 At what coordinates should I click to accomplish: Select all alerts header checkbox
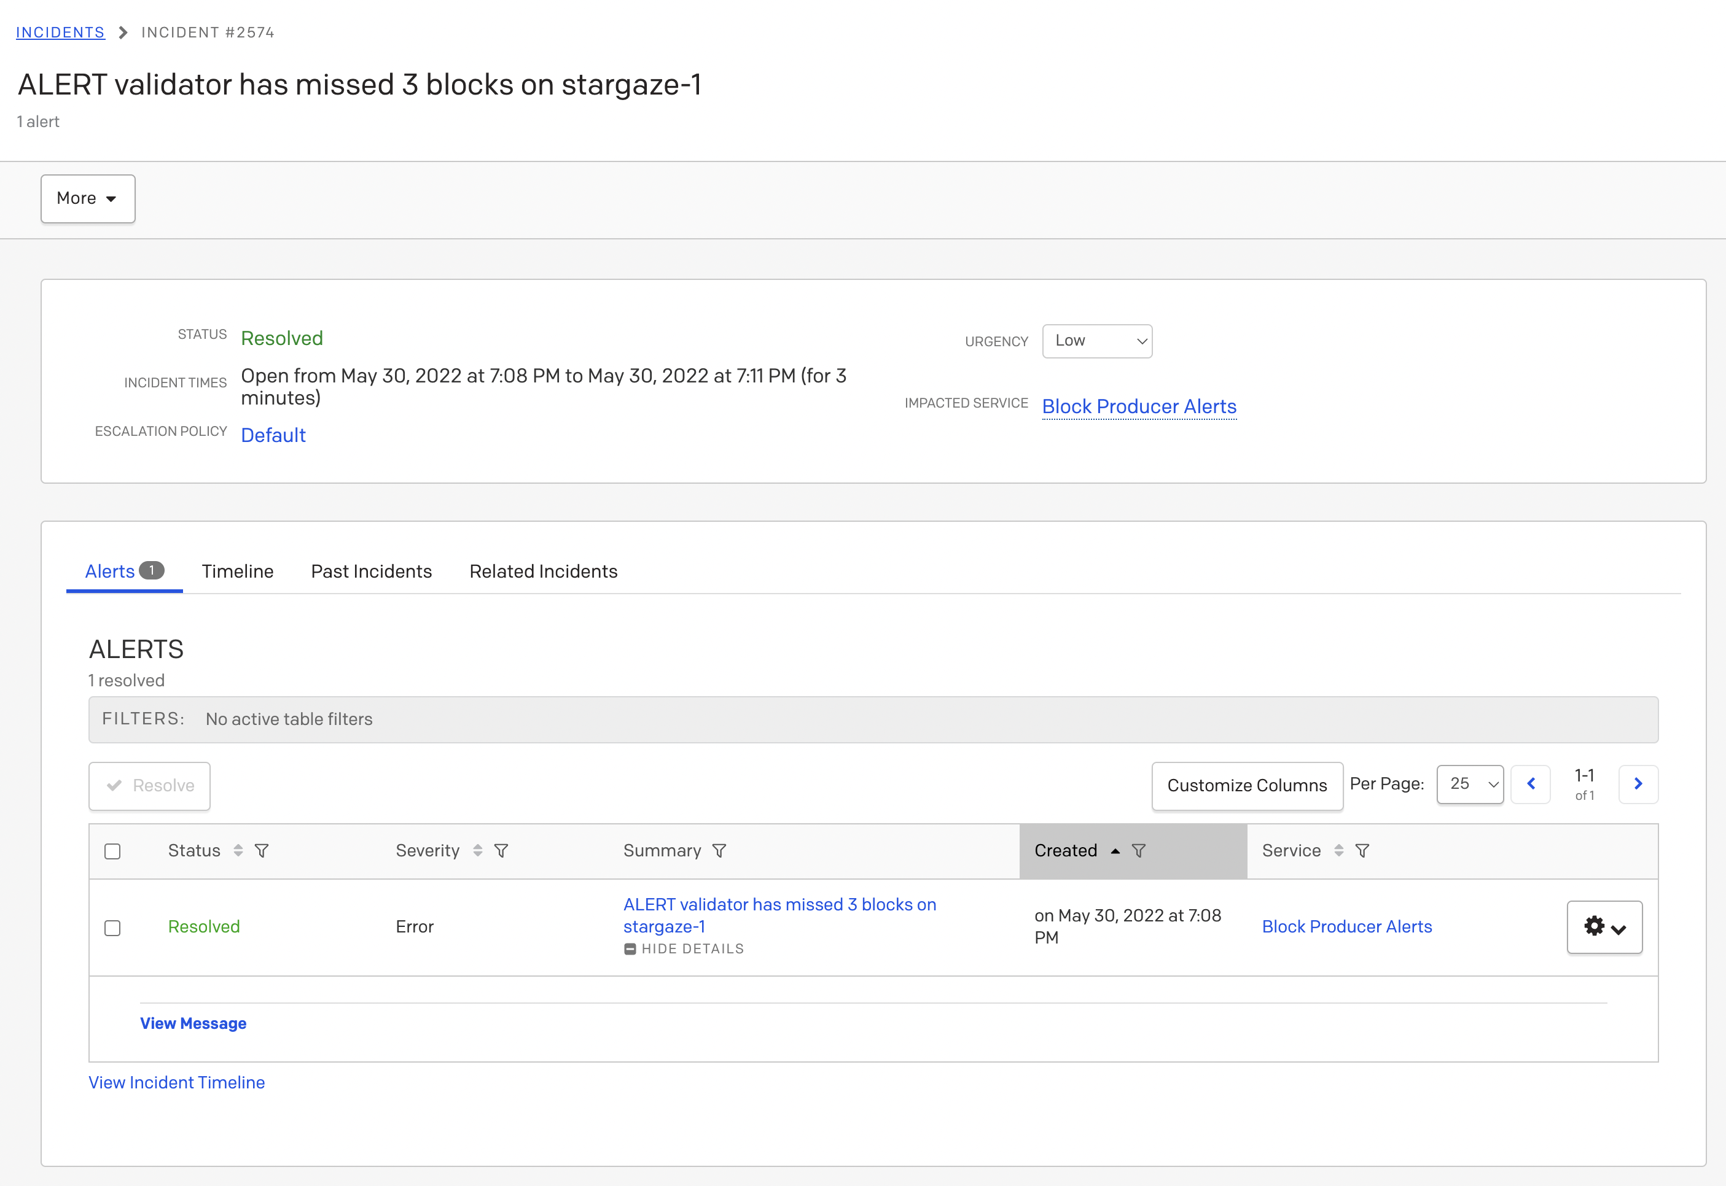[x=112, y=851]
